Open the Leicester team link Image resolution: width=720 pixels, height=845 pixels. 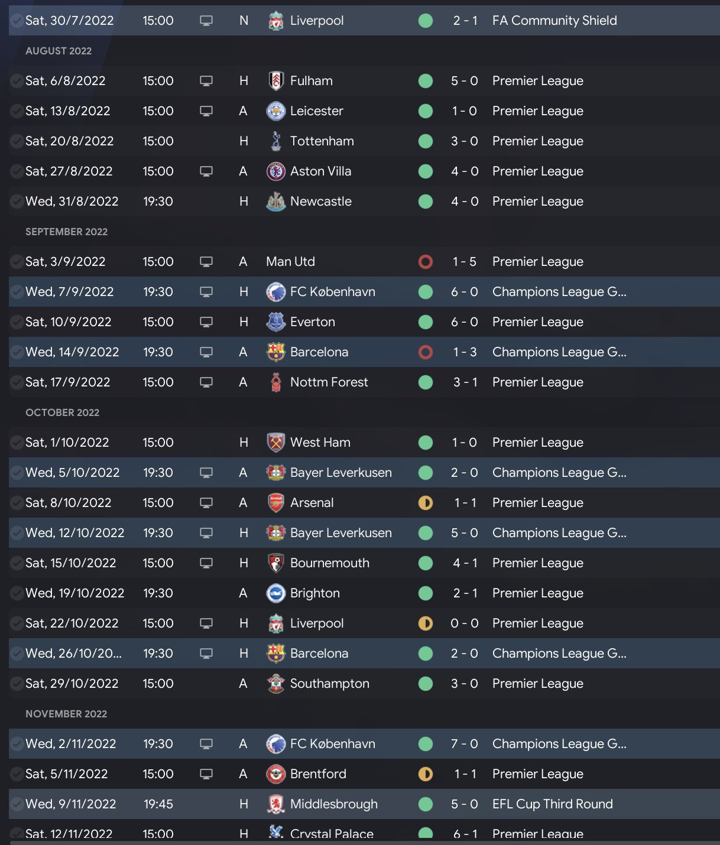(x=316, y=111)
